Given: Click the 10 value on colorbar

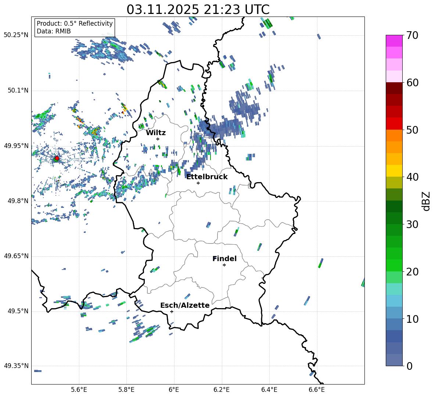Looking at the screenshot, I should coord(412,319).
